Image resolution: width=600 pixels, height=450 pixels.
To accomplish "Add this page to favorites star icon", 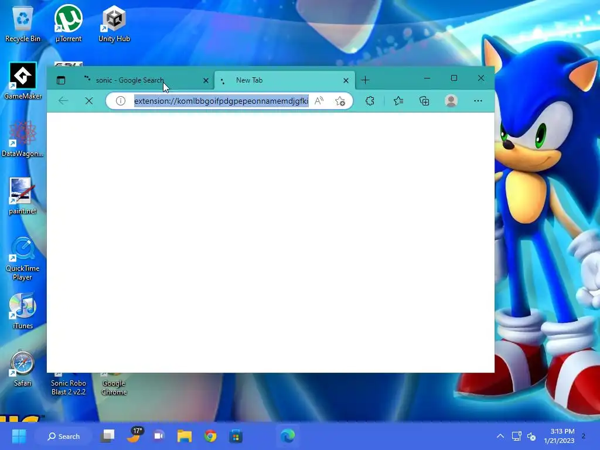I will 340,101.
